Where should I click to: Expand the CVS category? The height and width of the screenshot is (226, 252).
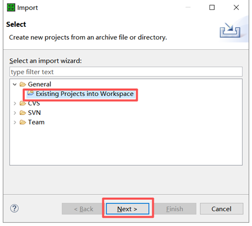[15, 103]
